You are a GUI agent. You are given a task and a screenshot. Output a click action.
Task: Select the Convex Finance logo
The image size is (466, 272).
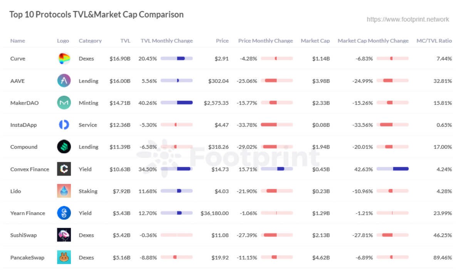tap(64, 169)
